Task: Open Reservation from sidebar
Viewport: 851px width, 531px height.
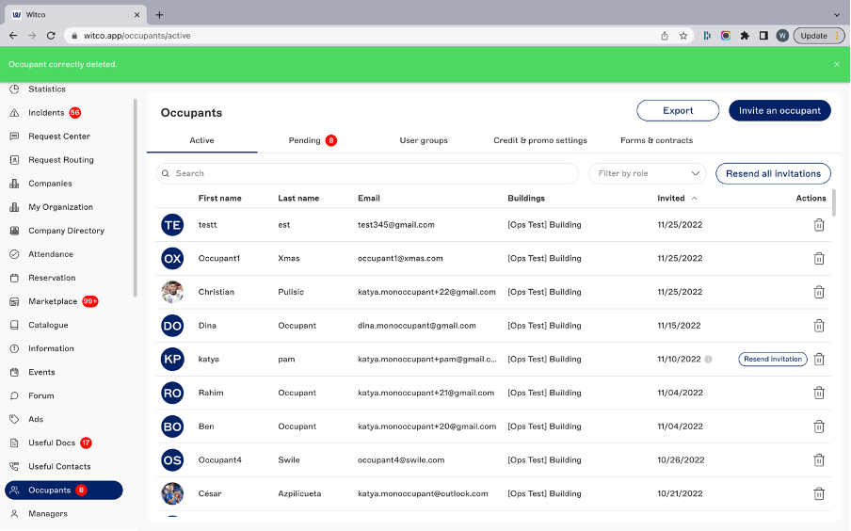Action: (52, 278)
